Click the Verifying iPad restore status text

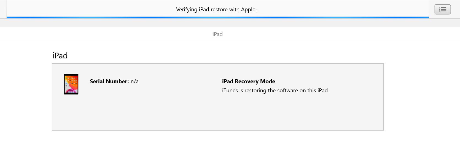(217, 9)
